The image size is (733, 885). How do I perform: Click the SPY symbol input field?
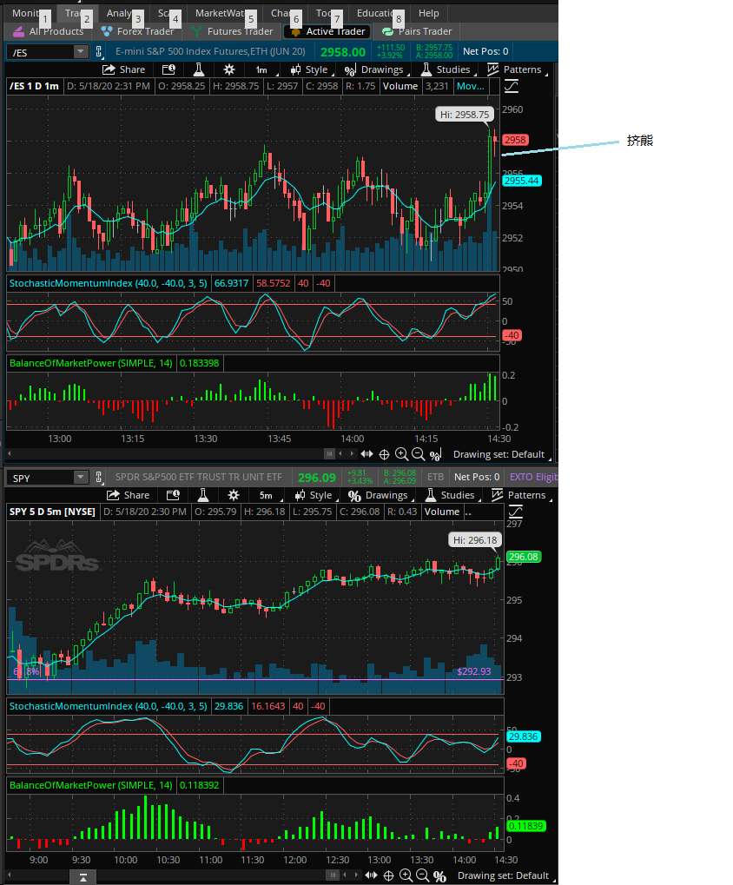41,478
